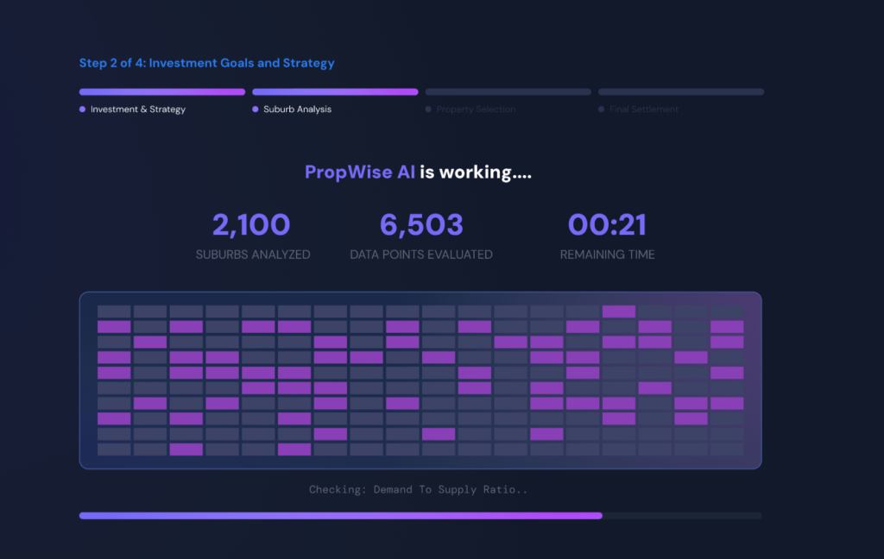Click the 00:21 remaining time value
The height and width of the screenshot is (559, 884).
tap(607, 225)
